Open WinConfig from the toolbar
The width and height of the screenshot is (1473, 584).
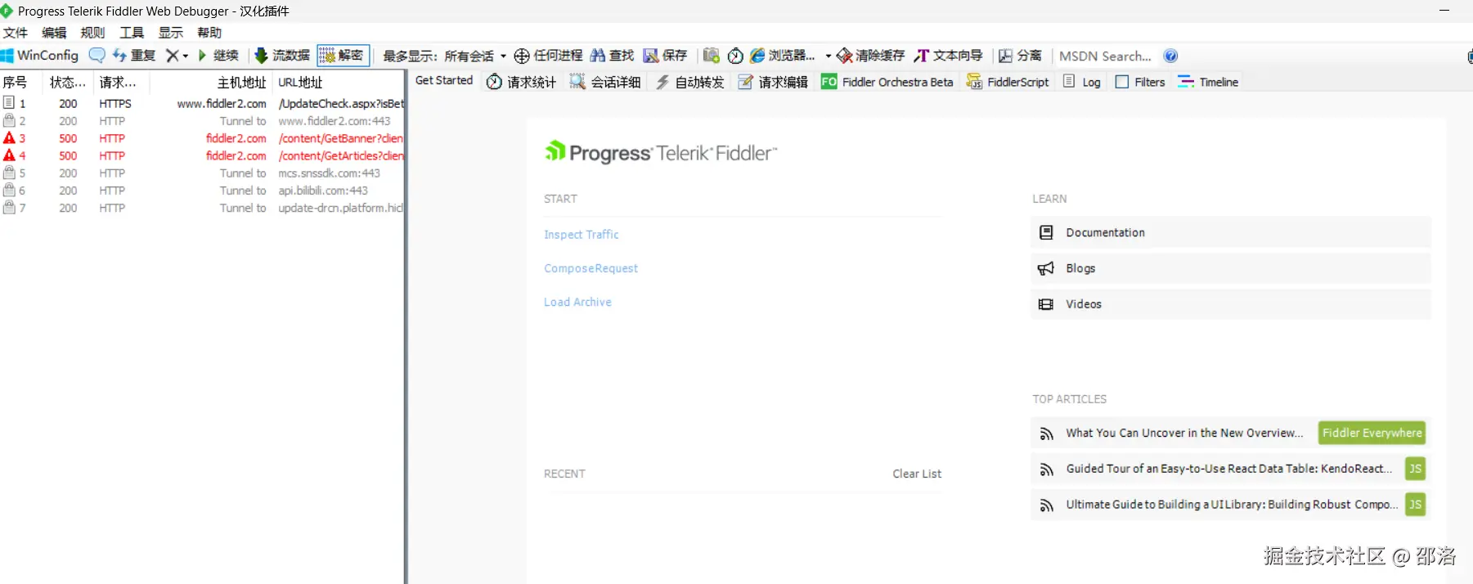(x=39, y=56)
